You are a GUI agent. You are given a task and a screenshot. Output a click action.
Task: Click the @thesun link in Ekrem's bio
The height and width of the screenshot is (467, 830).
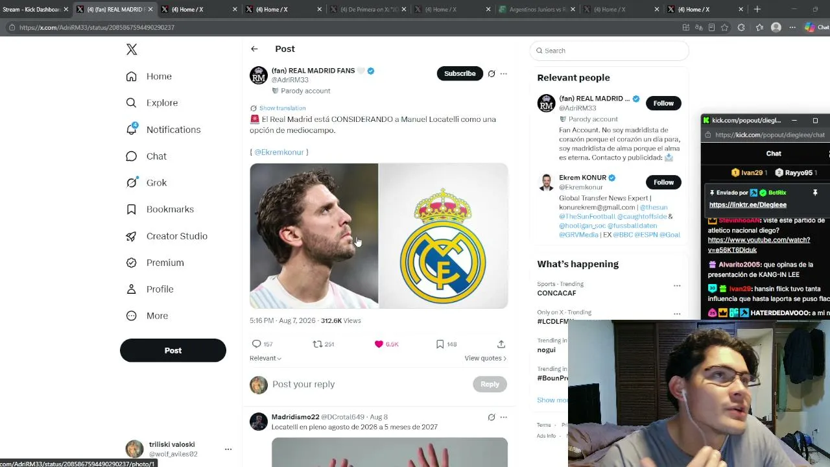click(x=654, y=208)
